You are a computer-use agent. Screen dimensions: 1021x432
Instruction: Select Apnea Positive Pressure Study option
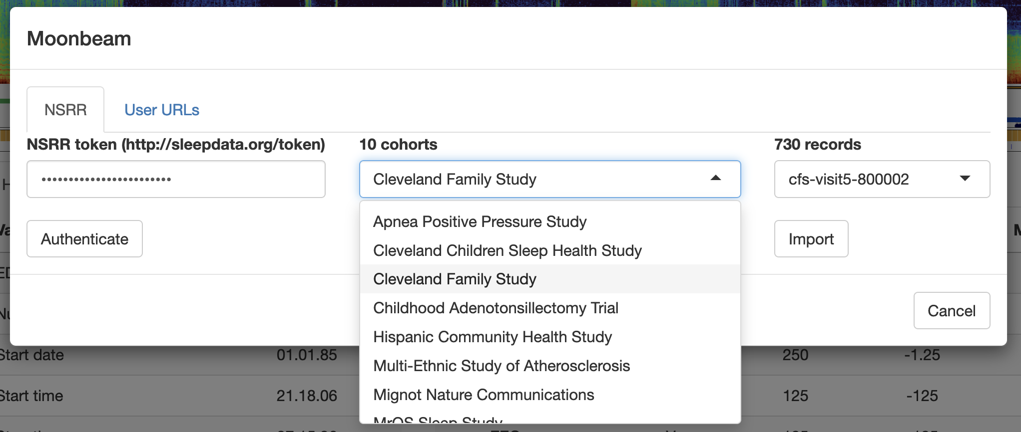coord(480,221)
